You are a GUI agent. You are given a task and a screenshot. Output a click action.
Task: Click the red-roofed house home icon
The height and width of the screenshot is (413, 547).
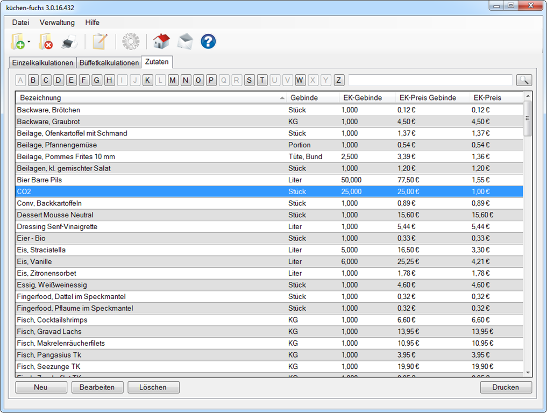tap(161, 41)
